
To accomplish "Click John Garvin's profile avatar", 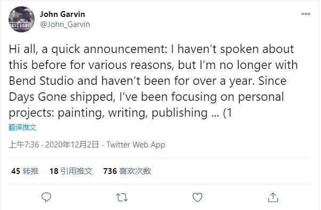I will (21, 20).
